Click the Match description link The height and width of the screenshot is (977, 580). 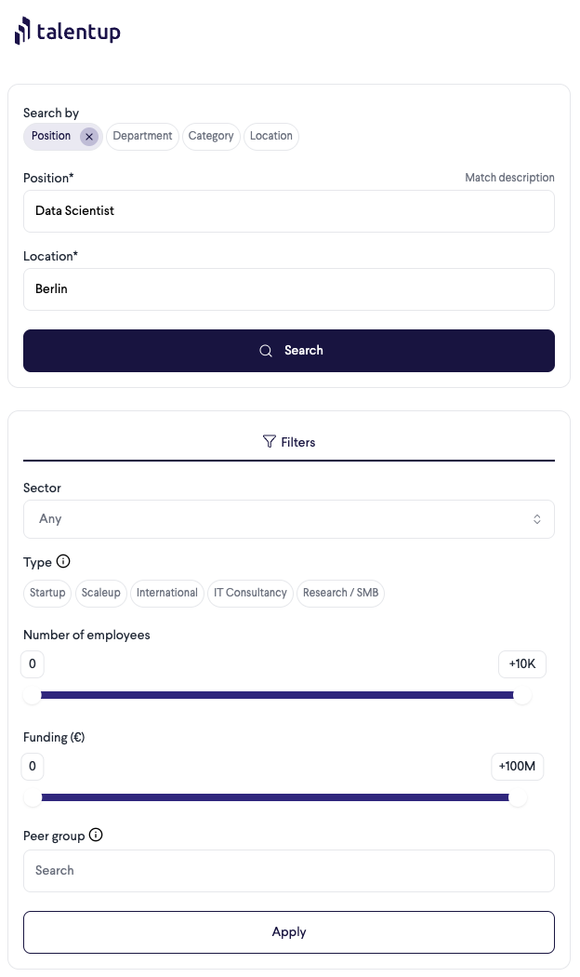point(509,178)
